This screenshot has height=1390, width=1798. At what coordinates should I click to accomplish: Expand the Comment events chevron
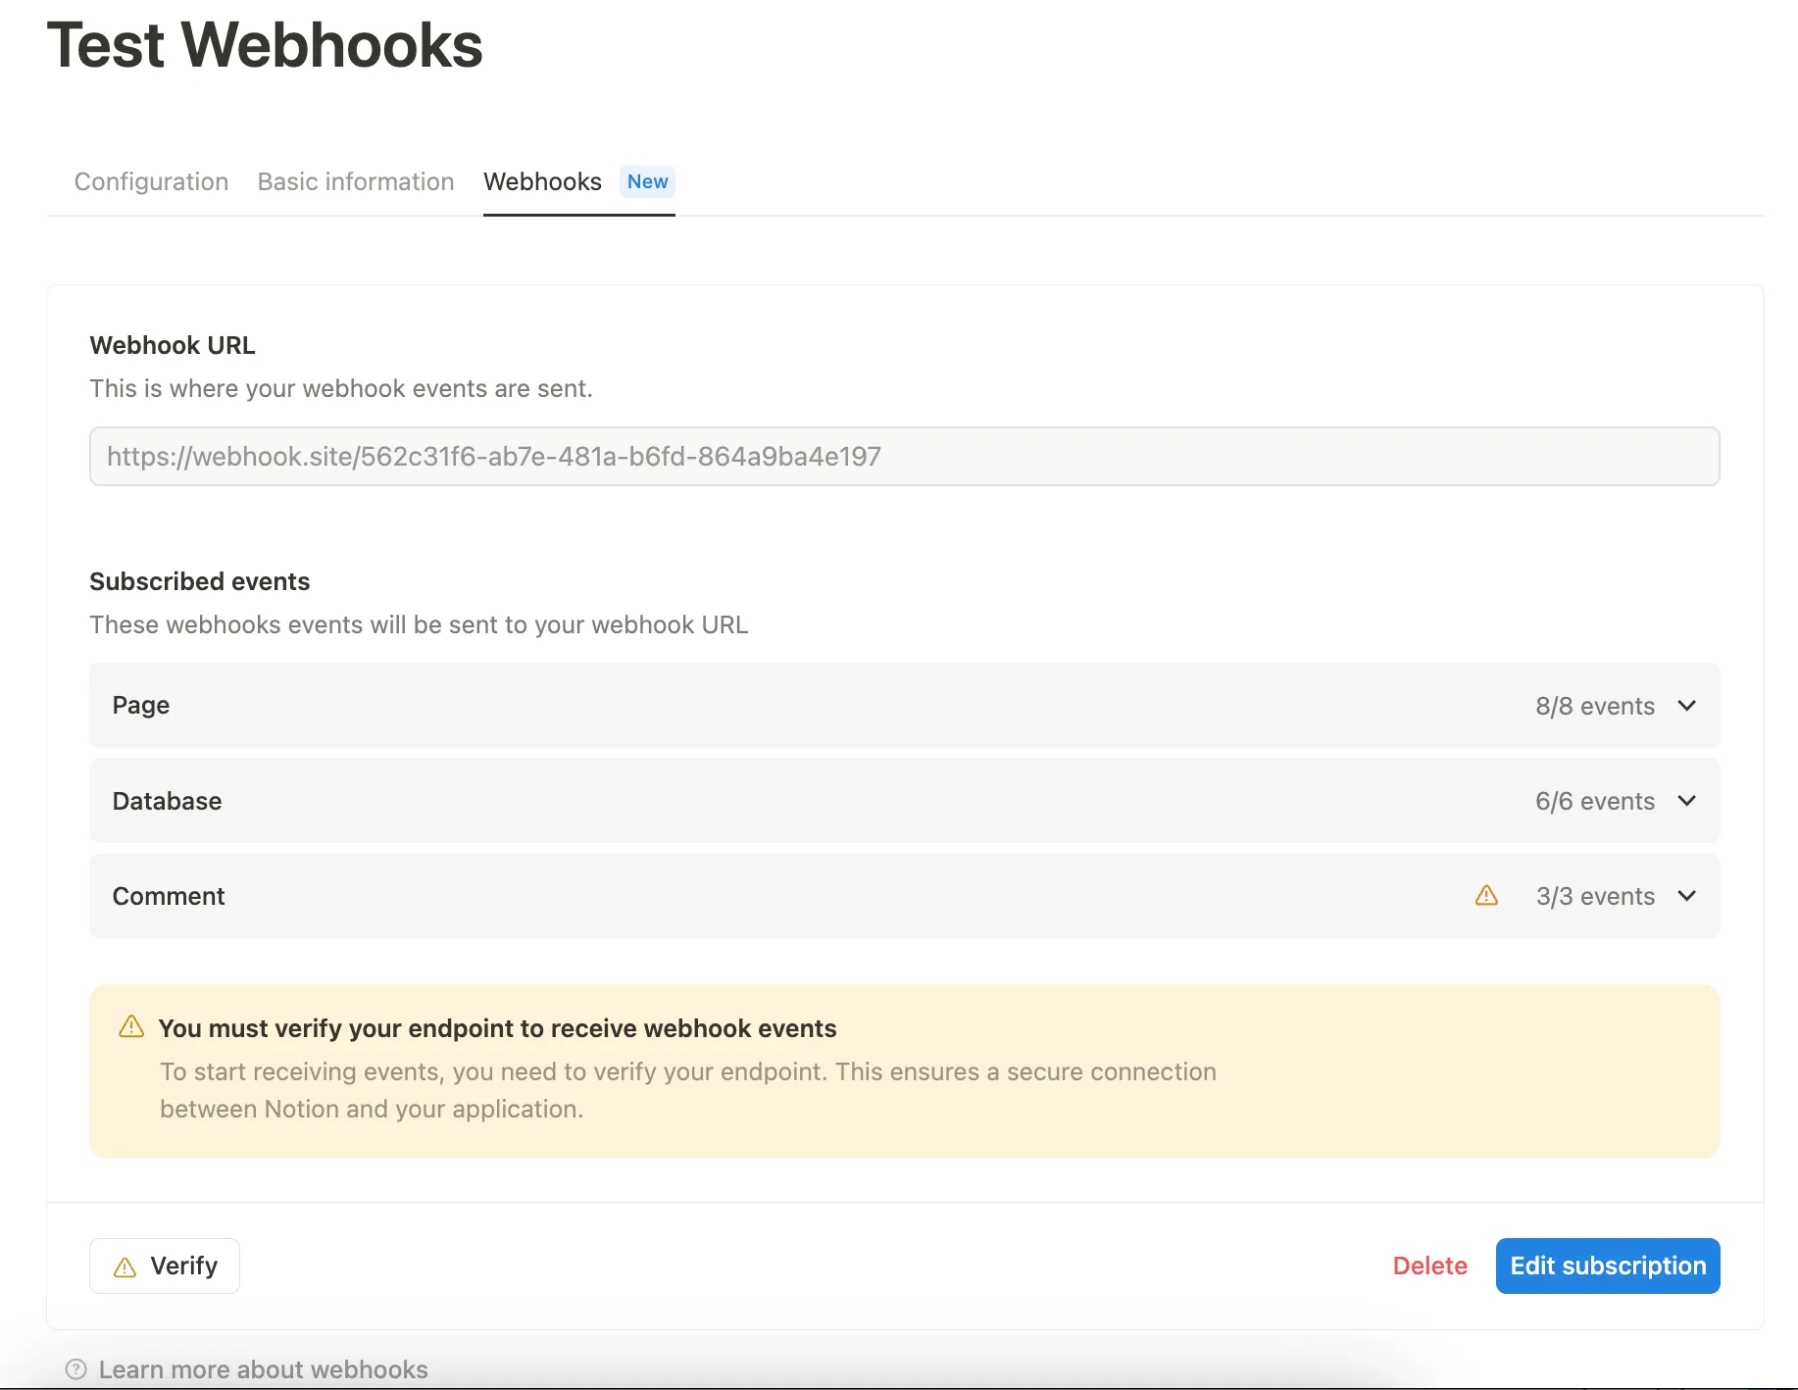coord(1686,896)
